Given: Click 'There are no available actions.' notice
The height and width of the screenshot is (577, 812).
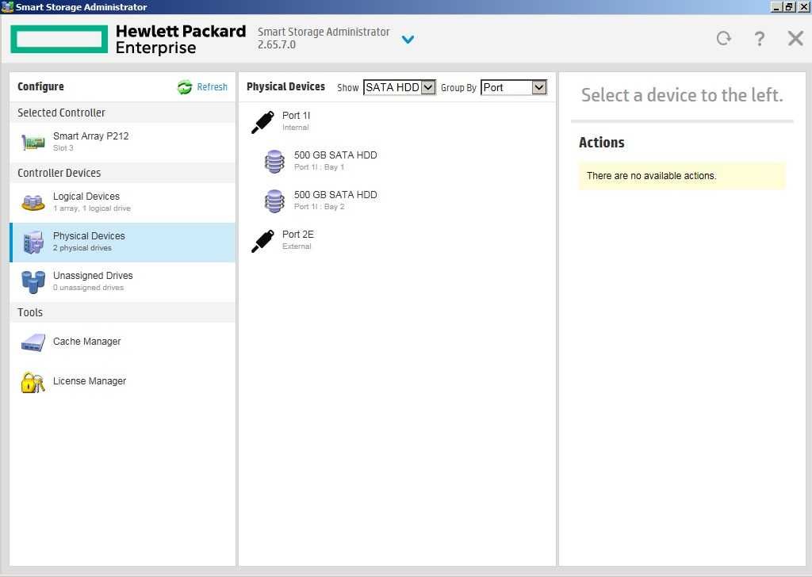Looking at the screenshot, I should point(681,176).
